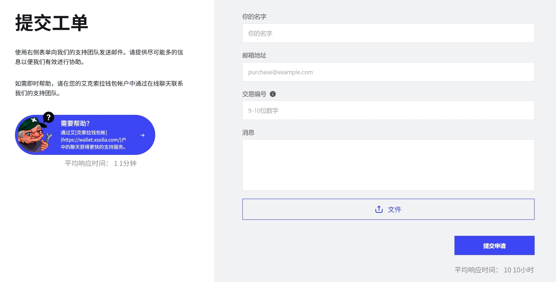
Task: Click into the 消息 message text area
Action: 388,165
